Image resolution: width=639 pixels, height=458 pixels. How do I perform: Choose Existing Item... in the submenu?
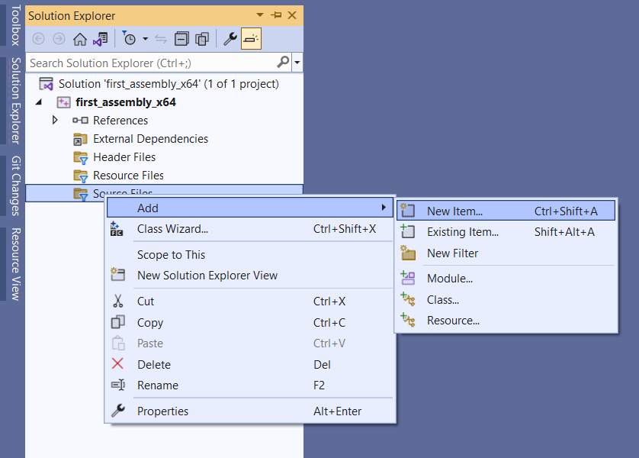coord(462,232)
